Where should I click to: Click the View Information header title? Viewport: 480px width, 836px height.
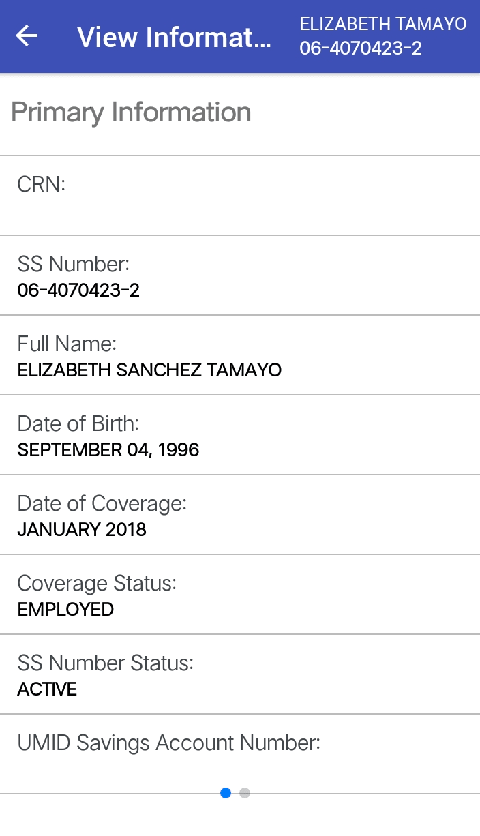pyautogui.click(x=174, y=37)
